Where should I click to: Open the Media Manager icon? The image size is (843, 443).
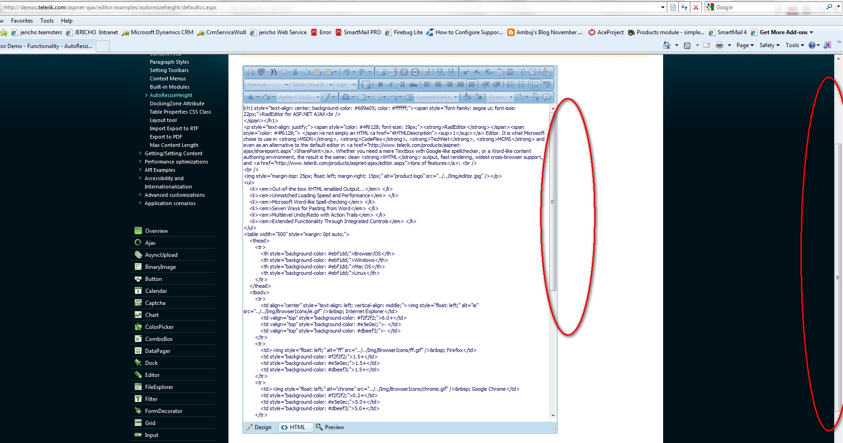(415, 72)
